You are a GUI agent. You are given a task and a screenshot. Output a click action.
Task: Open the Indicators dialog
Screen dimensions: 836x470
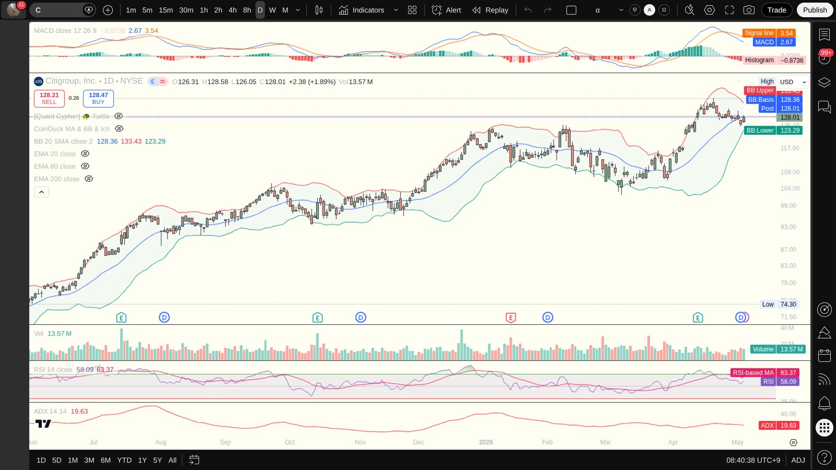(x=362, y=10)
